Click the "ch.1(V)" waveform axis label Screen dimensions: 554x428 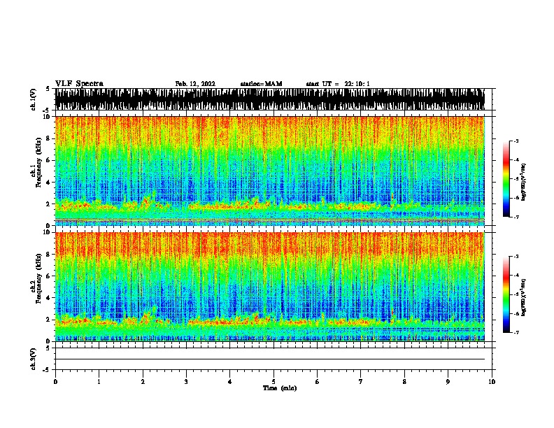pos(34,99)
